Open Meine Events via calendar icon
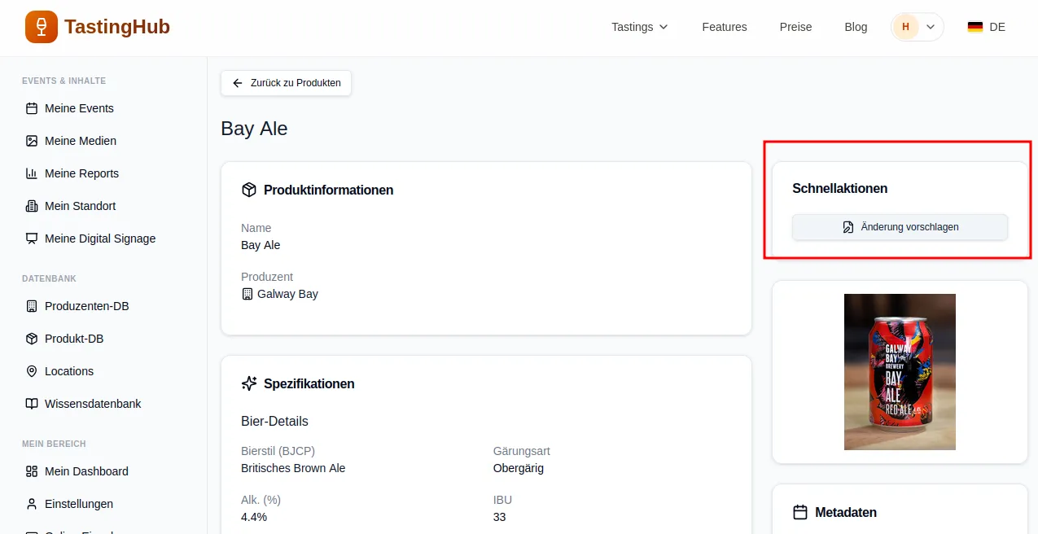 (32, 108)
